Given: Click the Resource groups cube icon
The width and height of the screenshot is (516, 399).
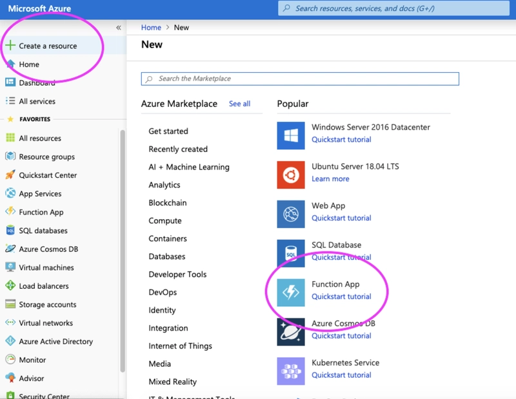Looking at the screenshot, I should pyautogui.click(x=10, y=156).
